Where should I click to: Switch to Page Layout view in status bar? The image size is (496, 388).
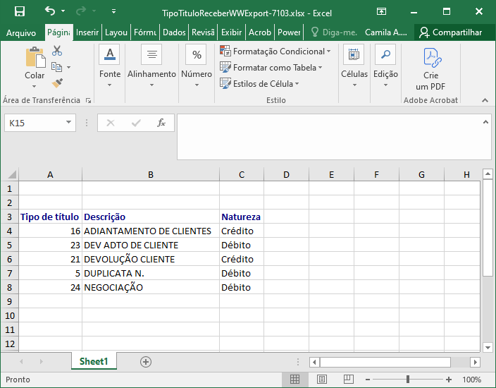[322, 379]
